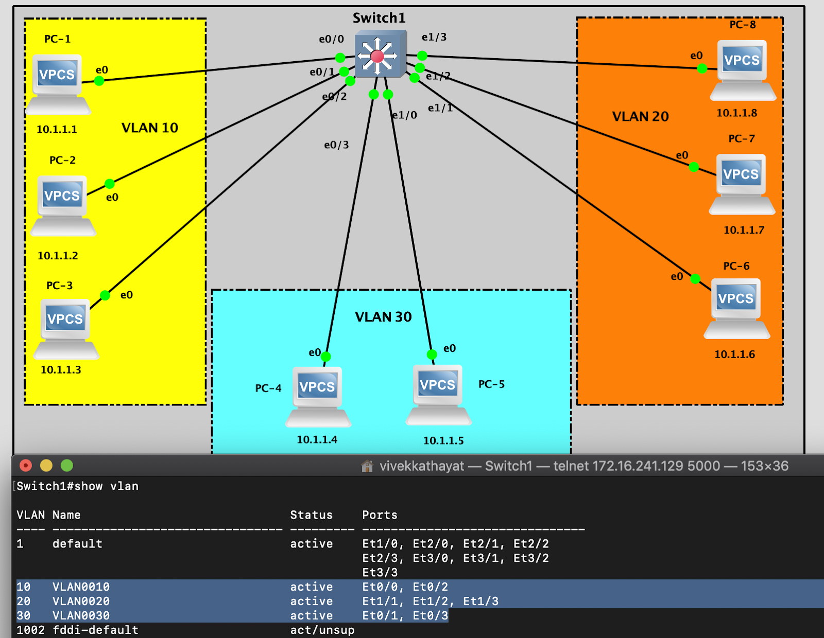Toggle the green link status dot on e0/0
Viewport: 824px width, 638px height.
(339, 58)
